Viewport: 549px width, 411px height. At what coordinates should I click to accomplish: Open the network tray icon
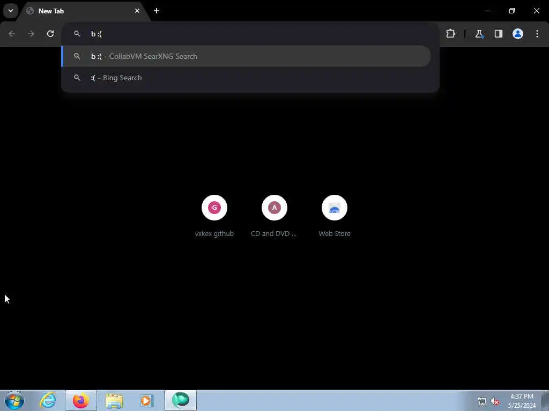pos(482,401)
